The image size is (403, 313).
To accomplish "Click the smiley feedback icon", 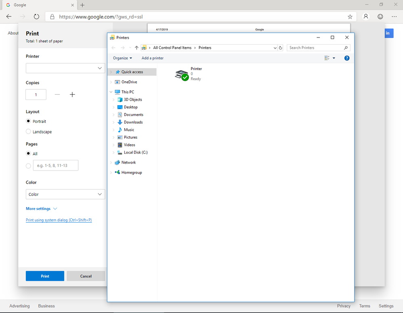I will click(x=380, y=17).
